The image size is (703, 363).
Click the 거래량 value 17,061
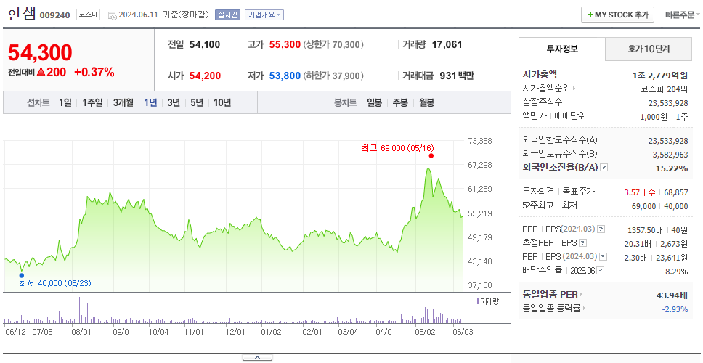(447, 45)
